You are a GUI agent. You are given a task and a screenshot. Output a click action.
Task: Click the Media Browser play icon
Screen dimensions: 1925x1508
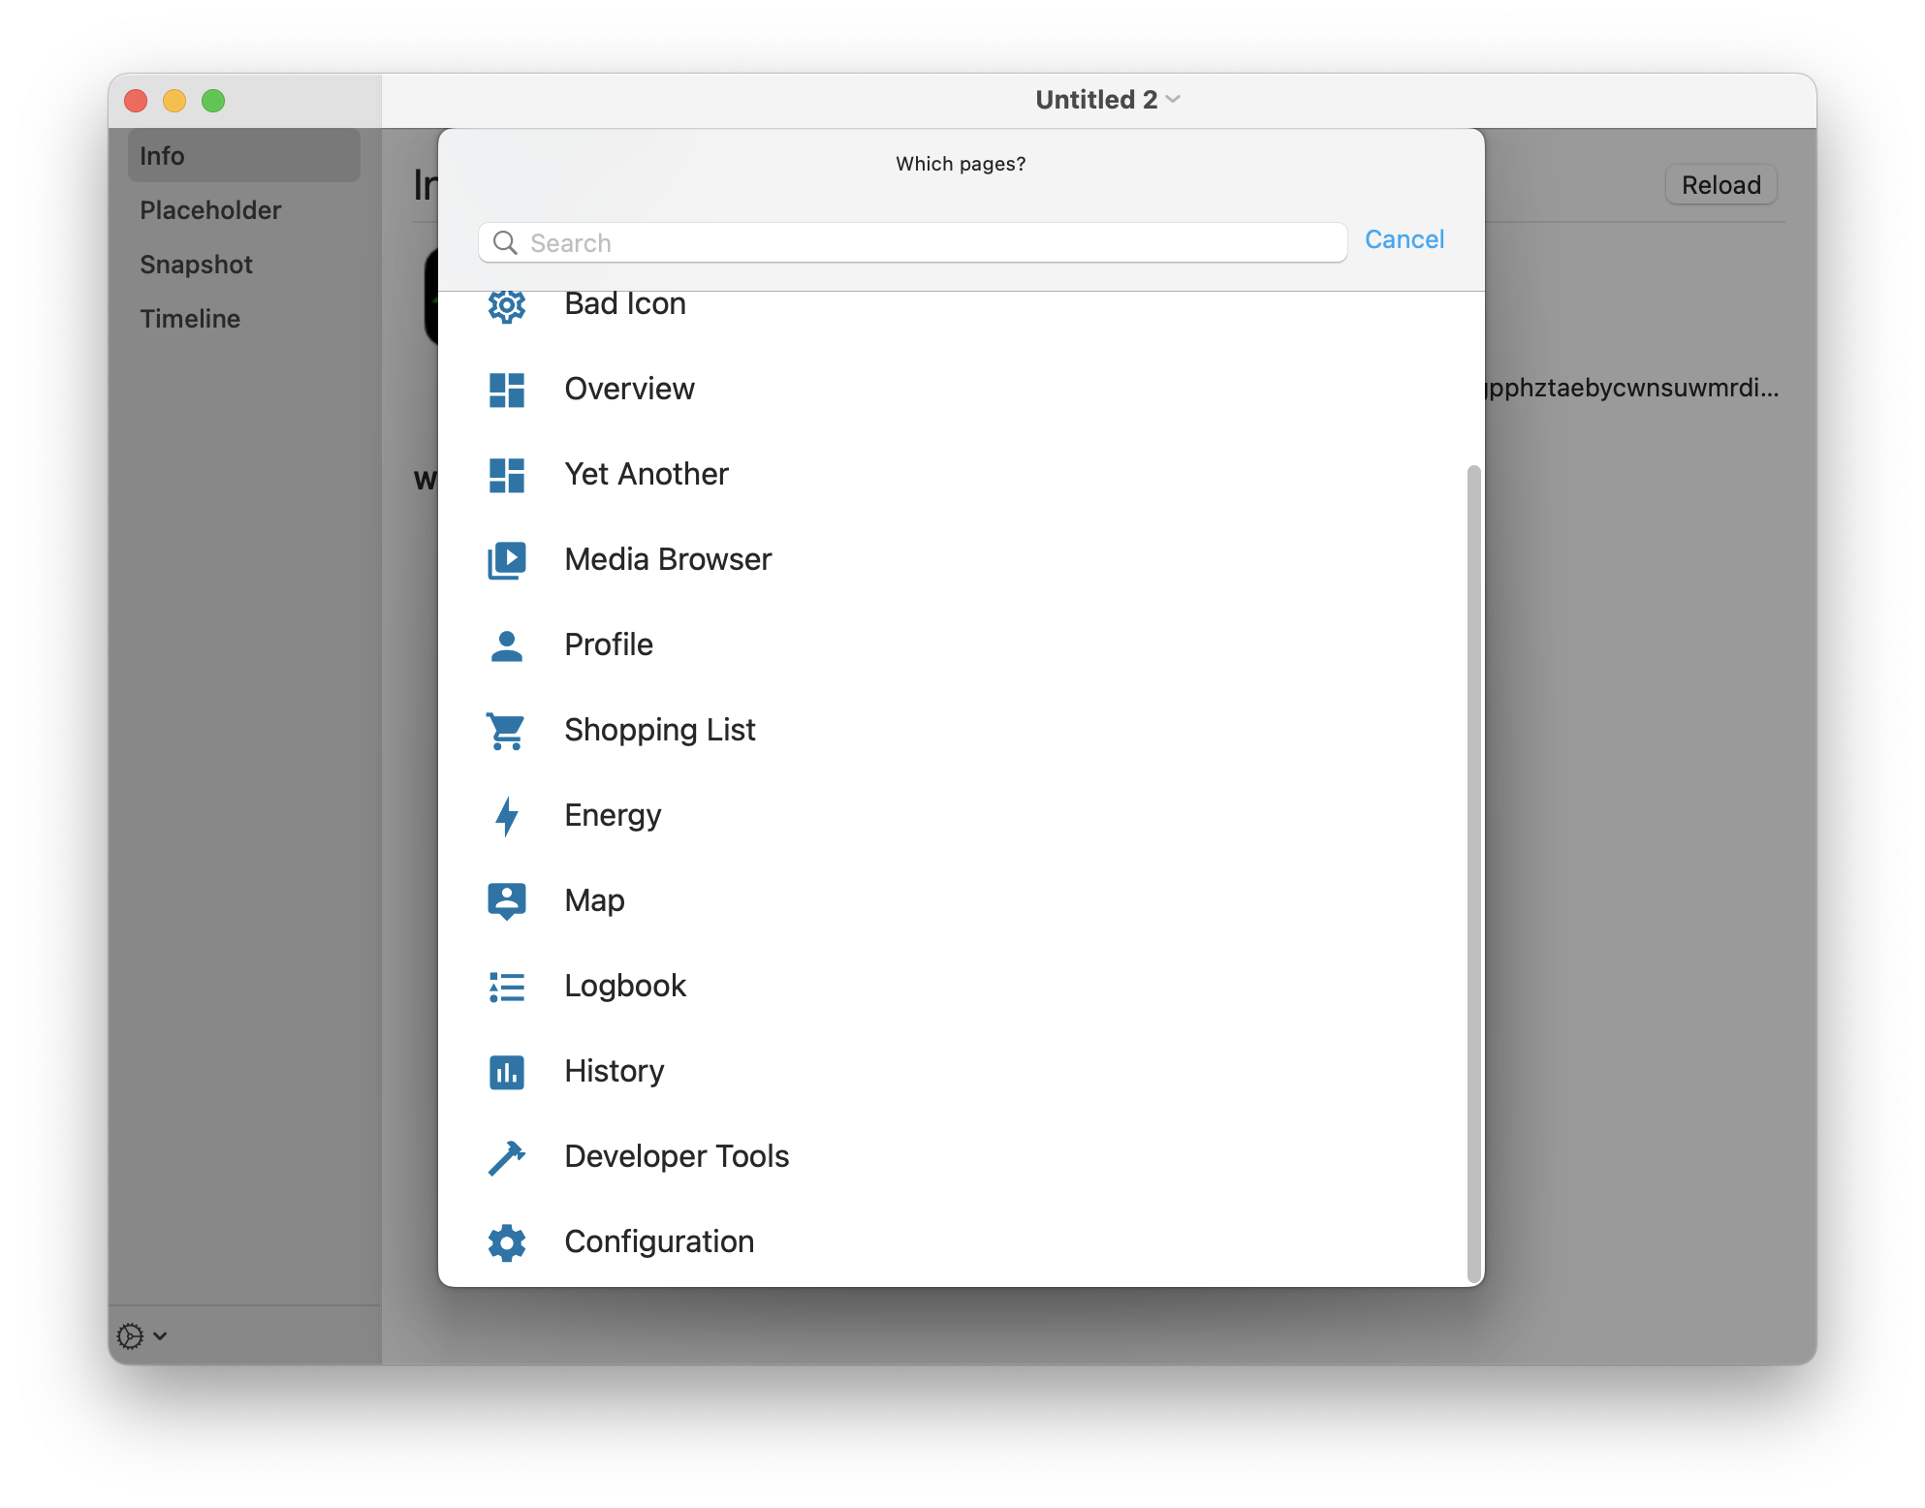pyautogui.click(x=506, y=560)
